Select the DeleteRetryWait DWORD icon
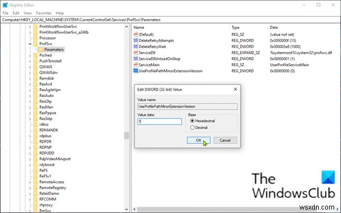This screenshot has width=341, height=213. pos(136,46)
